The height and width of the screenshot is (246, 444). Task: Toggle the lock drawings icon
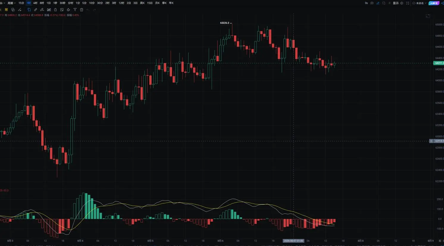coord(55,10)
